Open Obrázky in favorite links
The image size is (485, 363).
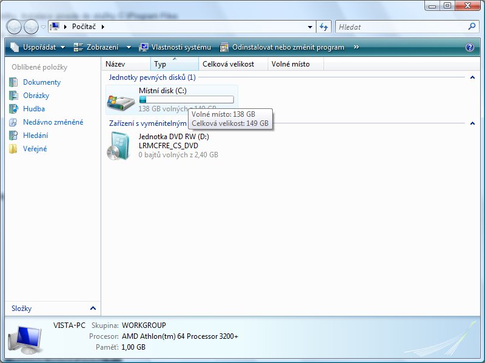coord(36,96)
